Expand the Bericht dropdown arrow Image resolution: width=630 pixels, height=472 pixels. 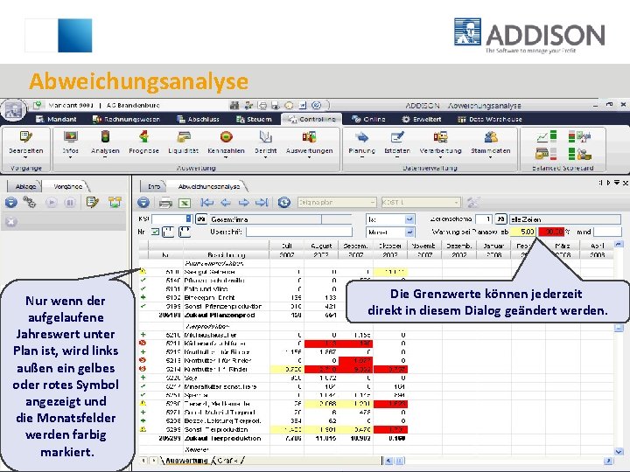266,157
